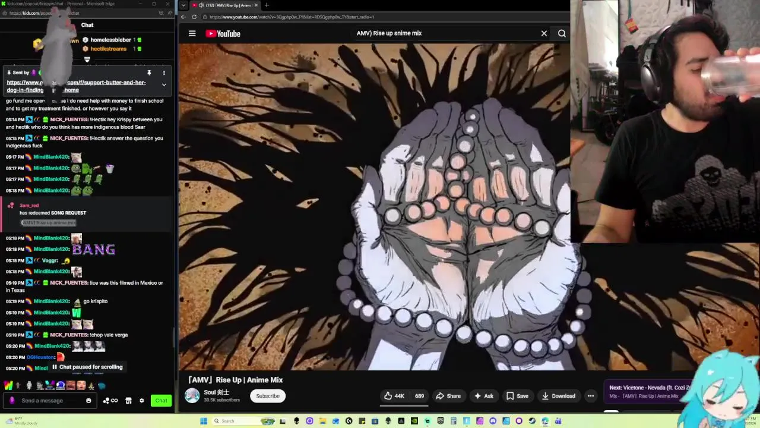Open the pinned support-butter link
The width and height of the screenshot is (760, 428).
click(76, 86)
